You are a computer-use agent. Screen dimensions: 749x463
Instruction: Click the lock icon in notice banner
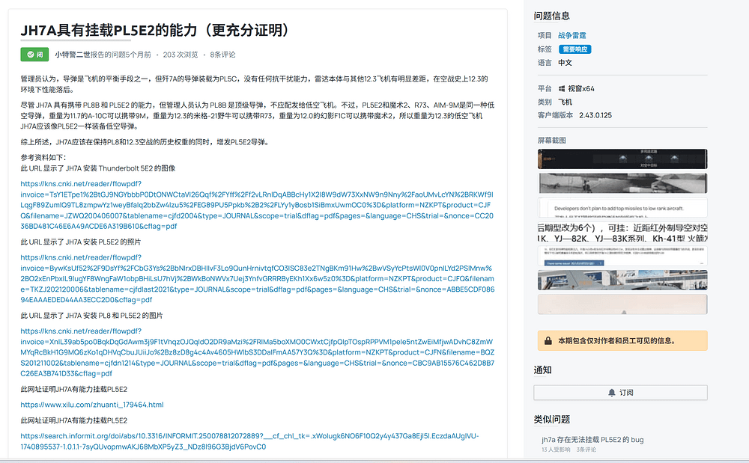548,341
